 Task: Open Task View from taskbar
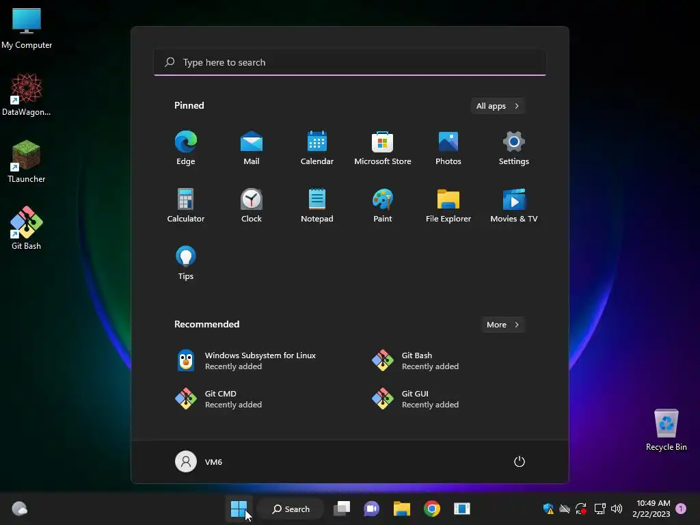coord(342,509)
